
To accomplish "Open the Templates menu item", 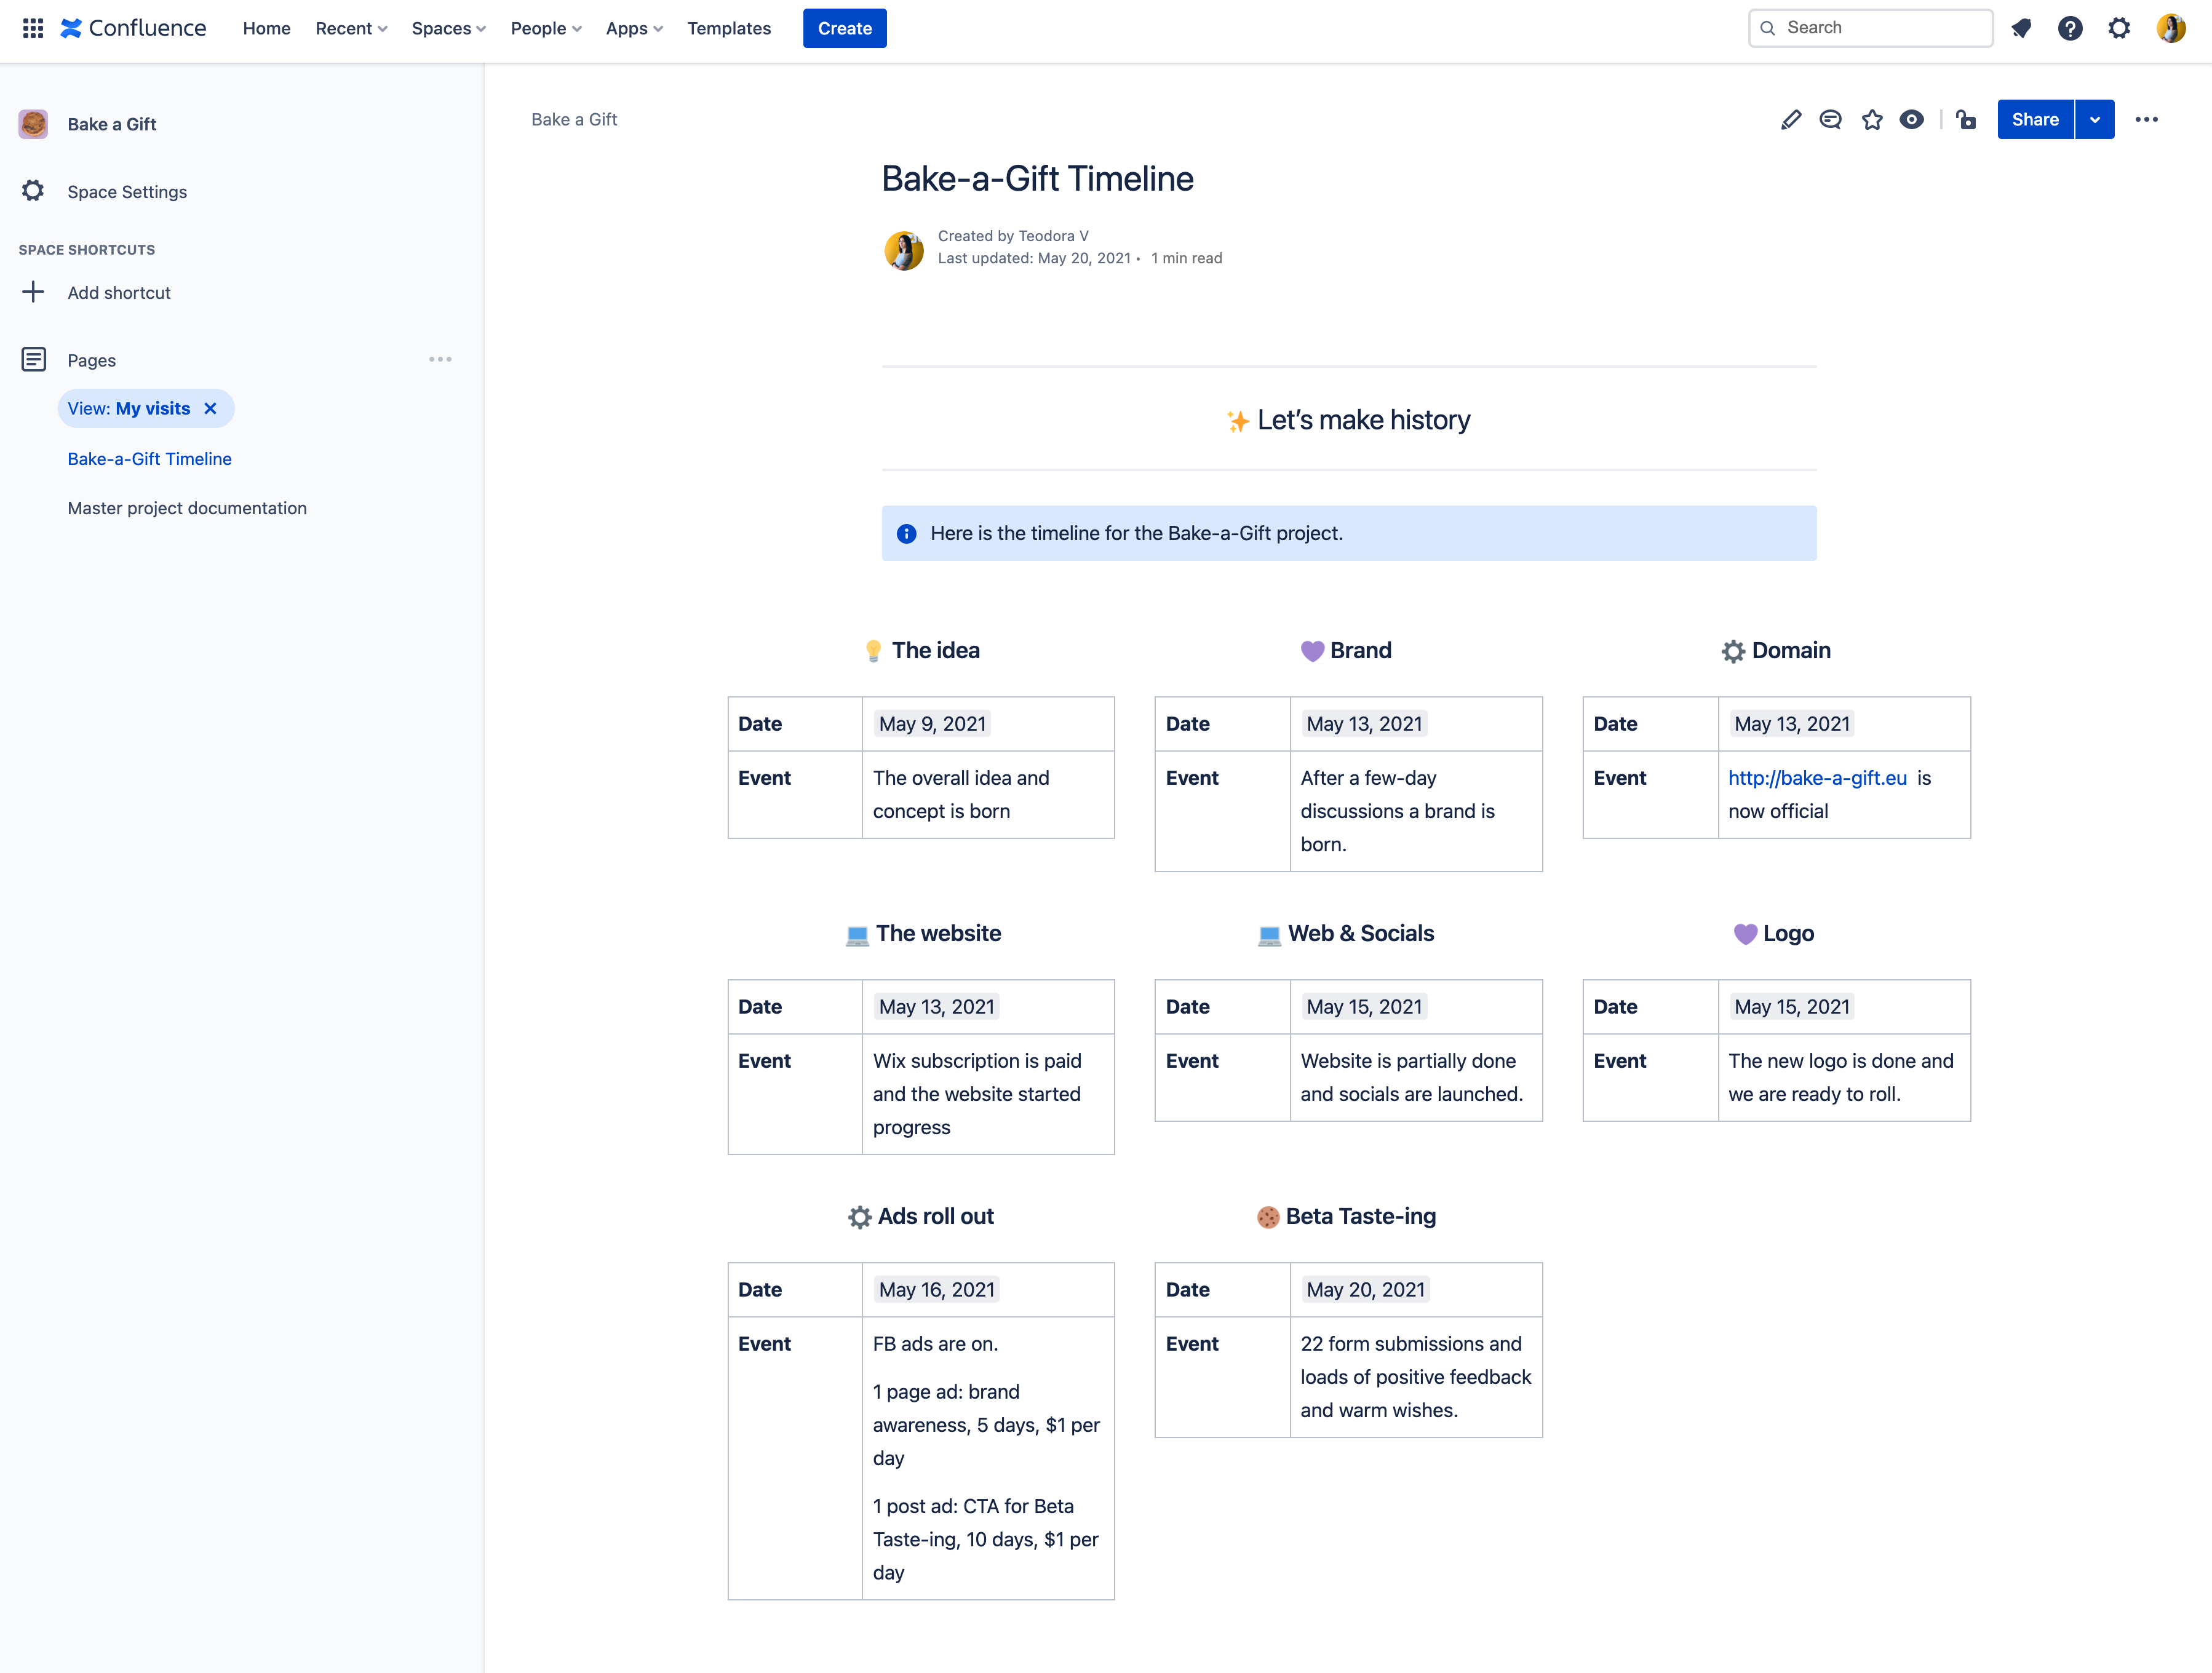I will coord(728,28).
